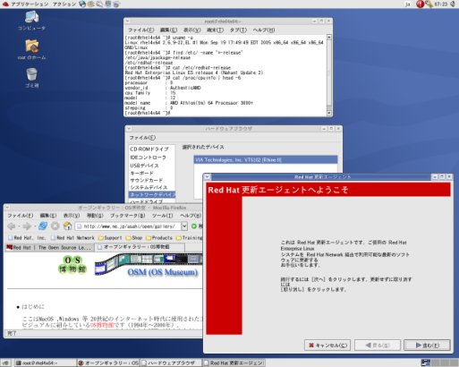Click the show desktop icon in bottom panel
The height and width of the screenshot is (367, 459).
click(5, 363)
